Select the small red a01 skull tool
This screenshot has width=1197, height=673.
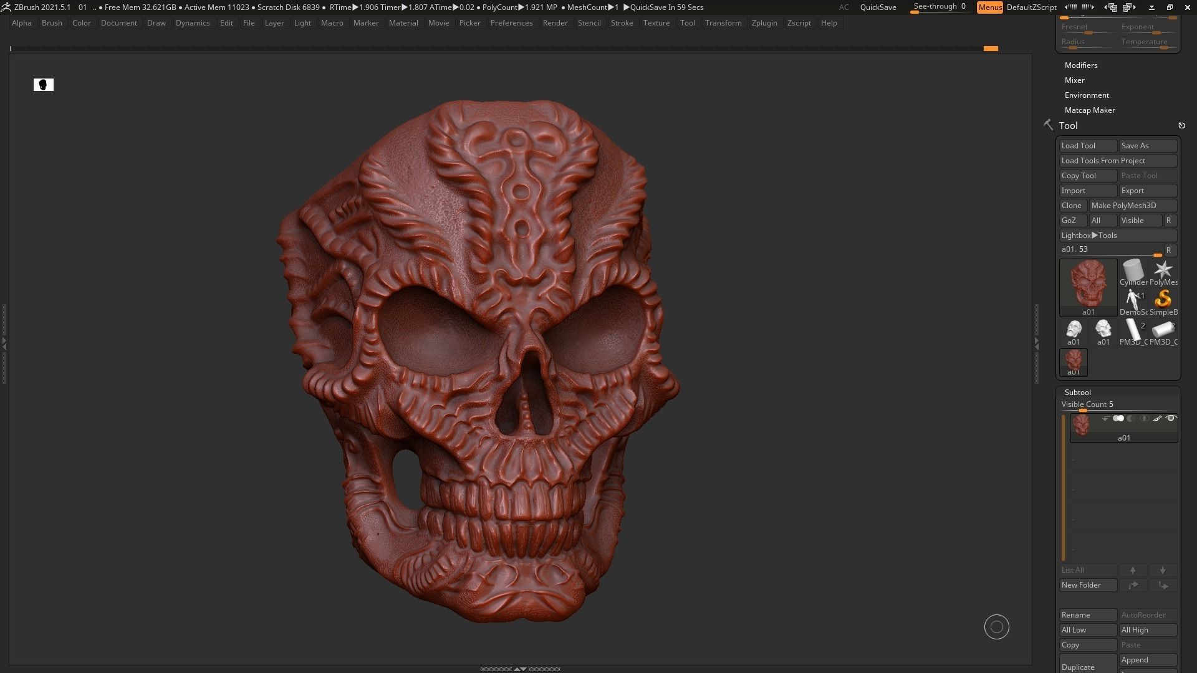pyautogui.click(x=1074, y=363)
